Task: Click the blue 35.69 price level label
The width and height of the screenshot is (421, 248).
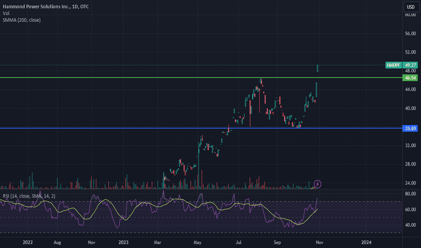Action: [410, 129]
